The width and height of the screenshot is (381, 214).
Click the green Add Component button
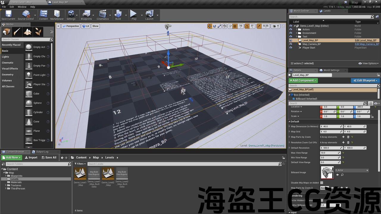(x=303, y=81)
